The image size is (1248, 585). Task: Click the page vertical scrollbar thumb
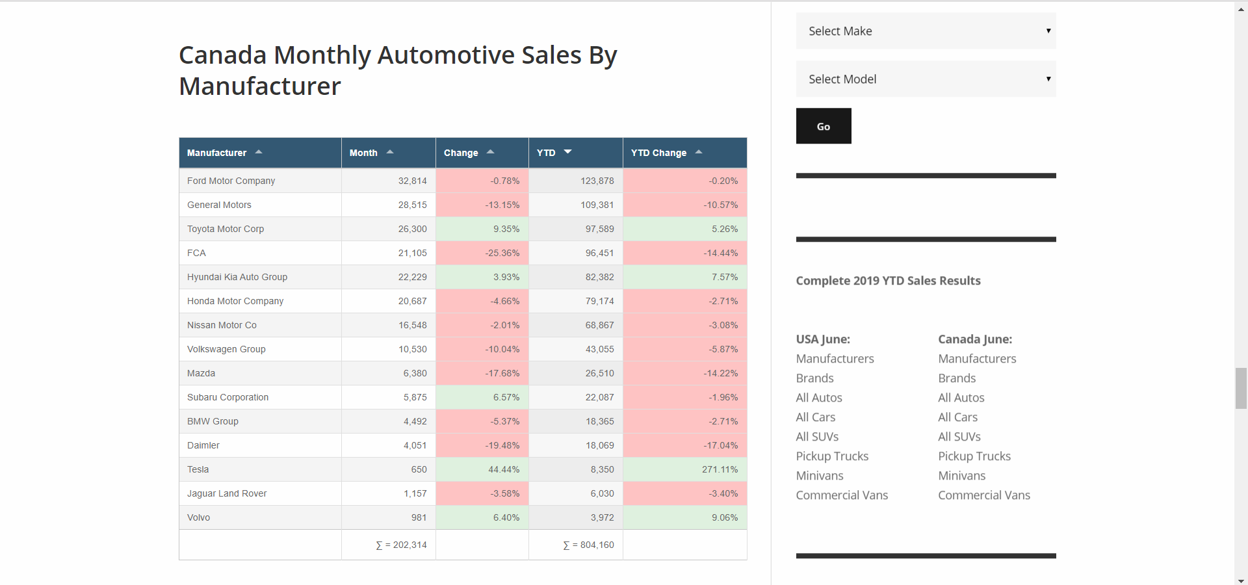pyautogui.click(x=1241, y=388)
